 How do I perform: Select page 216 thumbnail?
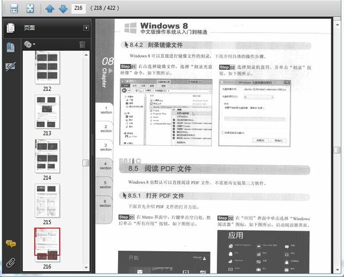pyautogui.click(x=47, y=245)
